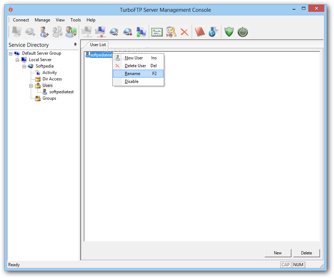The width and height of the screenshot is (334, 278).
Task: Click the Service Directory panel title
Action: coord(29,45)
